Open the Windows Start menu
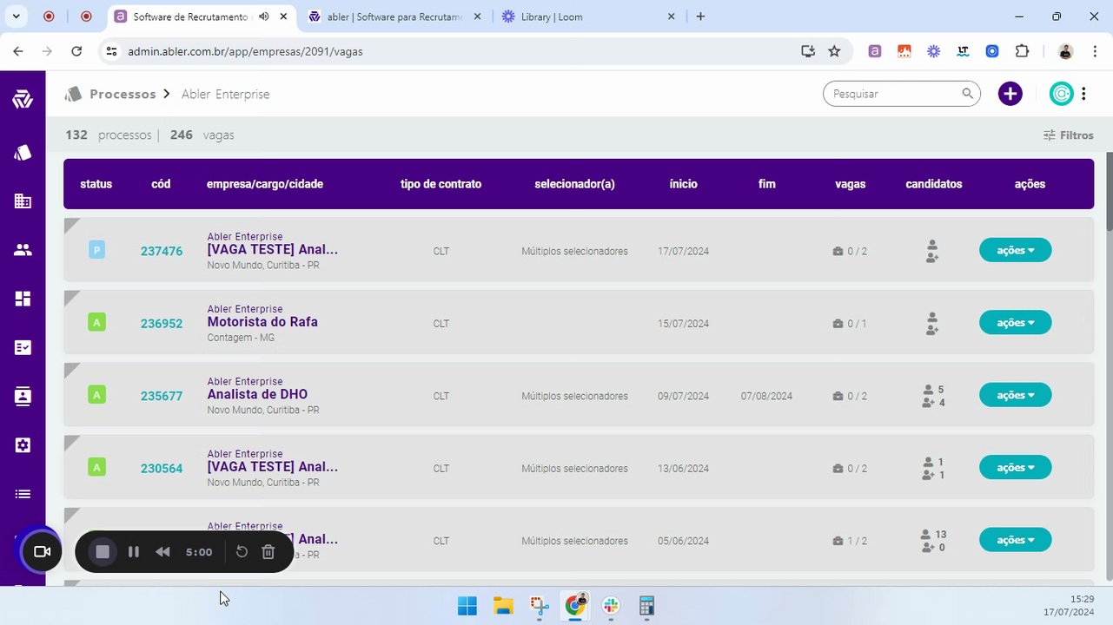The width and height of the screenshot is (1113, 625). tap(467, 605)
